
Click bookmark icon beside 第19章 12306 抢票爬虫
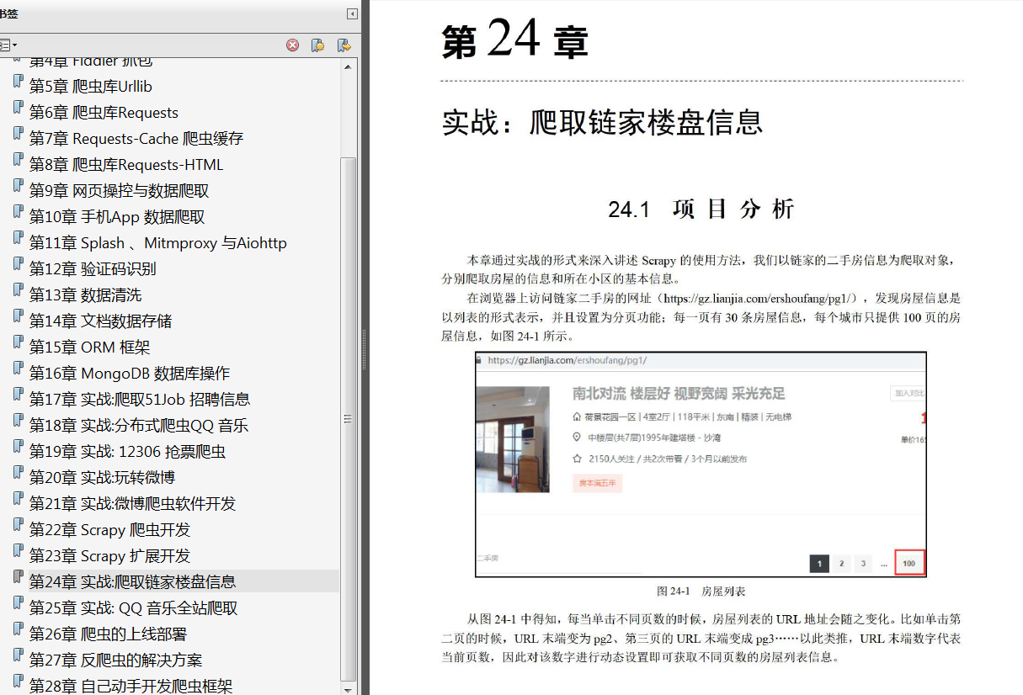click(18, 448)
